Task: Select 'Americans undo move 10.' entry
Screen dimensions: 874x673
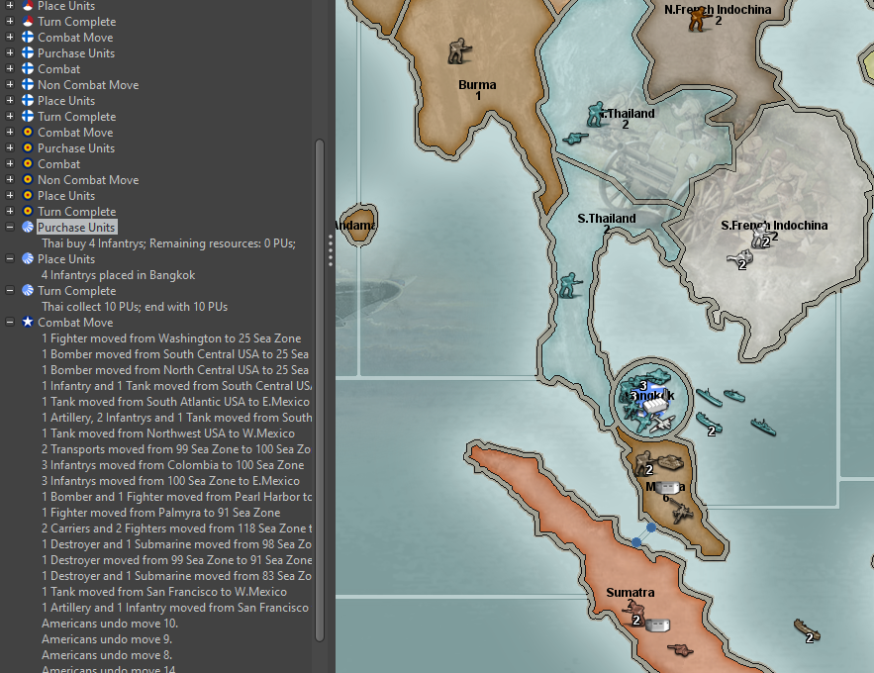Action: (110, 624)
